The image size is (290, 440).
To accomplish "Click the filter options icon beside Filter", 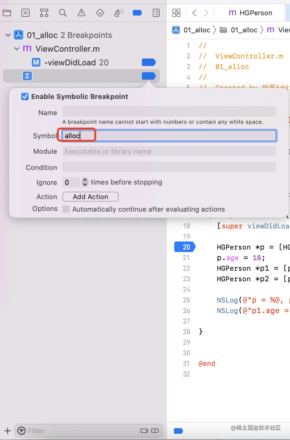I will (x=21, y=431).
